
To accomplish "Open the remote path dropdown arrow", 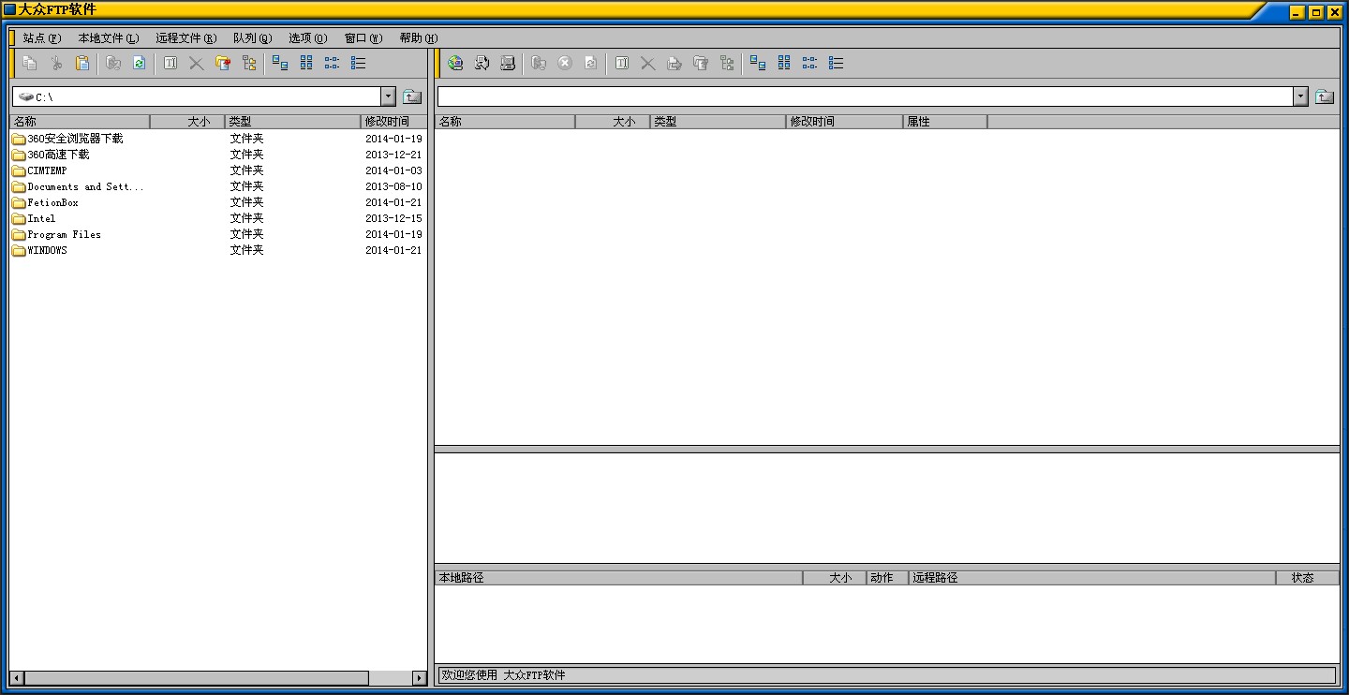I will 1300,96.
